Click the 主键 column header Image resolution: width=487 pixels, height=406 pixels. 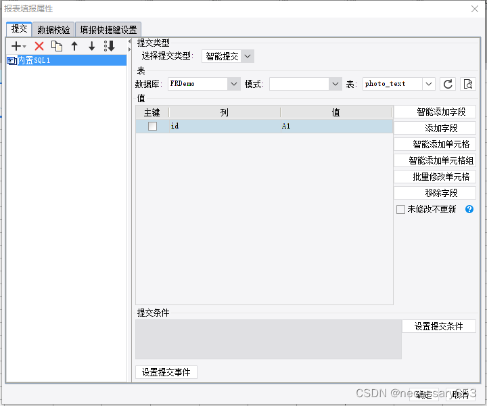click(152, 112)
